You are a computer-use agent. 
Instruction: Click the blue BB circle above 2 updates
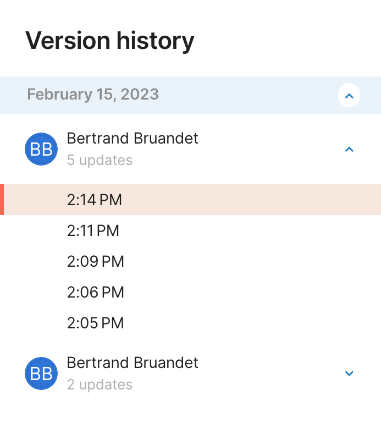[x=41, y=373]
